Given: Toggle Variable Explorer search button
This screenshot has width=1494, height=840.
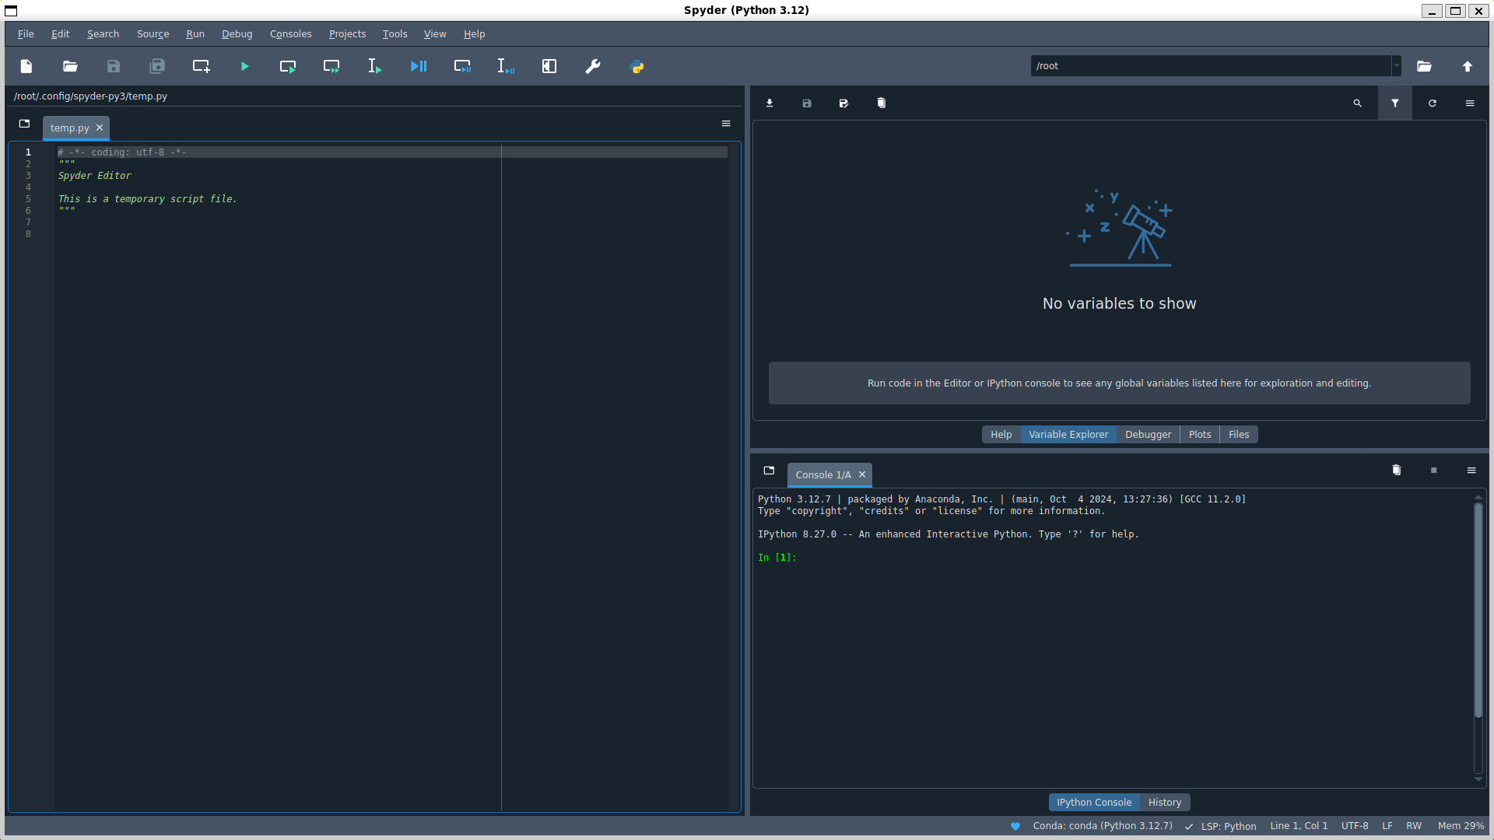Looking at the screenshot, I should click(x=1358, y=103).
